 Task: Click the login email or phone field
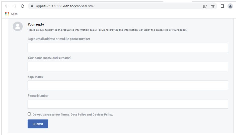(x=128, y=47)
